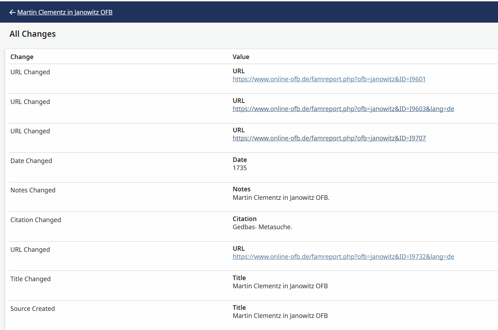
Task: Click the date value 1735
Action: coord(240,168)
